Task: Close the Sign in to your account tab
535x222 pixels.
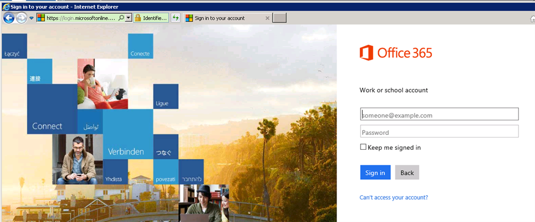Action: click(267, 18)
